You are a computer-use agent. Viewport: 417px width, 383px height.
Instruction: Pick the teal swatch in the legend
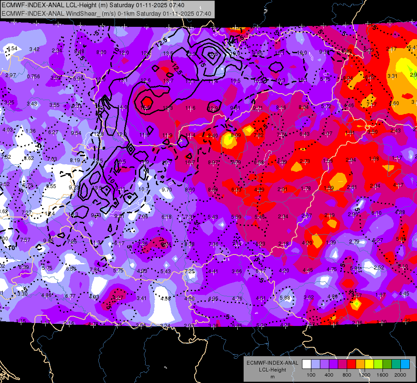[x=396, y=364]
